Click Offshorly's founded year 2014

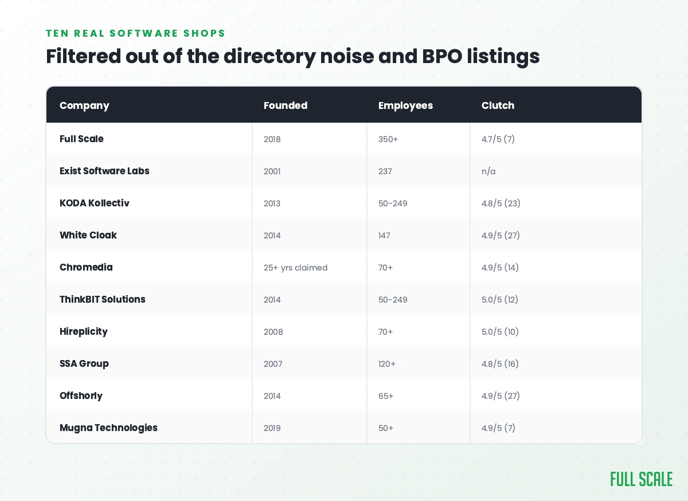pos(272,396)
